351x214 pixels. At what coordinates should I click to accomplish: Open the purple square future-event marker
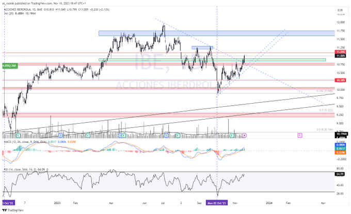coord(300,135)
